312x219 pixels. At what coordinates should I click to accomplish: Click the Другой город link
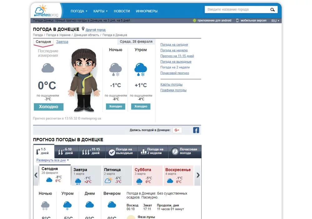(x=95, y=30)
